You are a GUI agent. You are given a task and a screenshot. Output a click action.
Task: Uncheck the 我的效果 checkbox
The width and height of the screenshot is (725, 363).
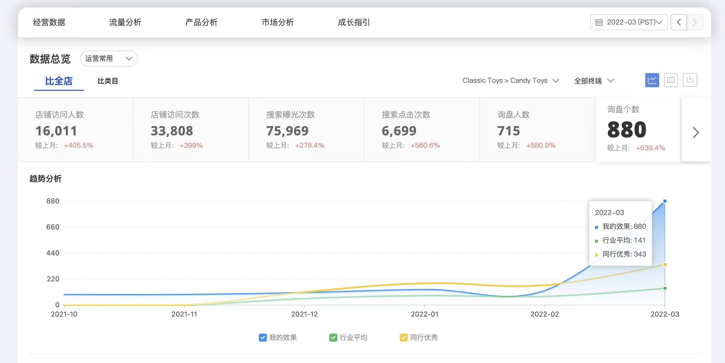263,337
